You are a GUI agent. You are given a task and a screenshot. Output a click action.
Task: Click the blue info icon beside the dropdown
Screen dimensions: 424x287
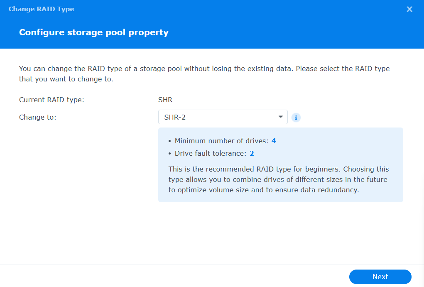tap(296, 118)
